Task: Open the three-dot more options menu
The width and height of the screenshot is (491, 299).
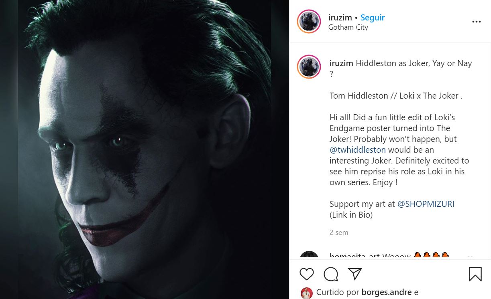Action: pyautogui.click(x=476, y=22)
